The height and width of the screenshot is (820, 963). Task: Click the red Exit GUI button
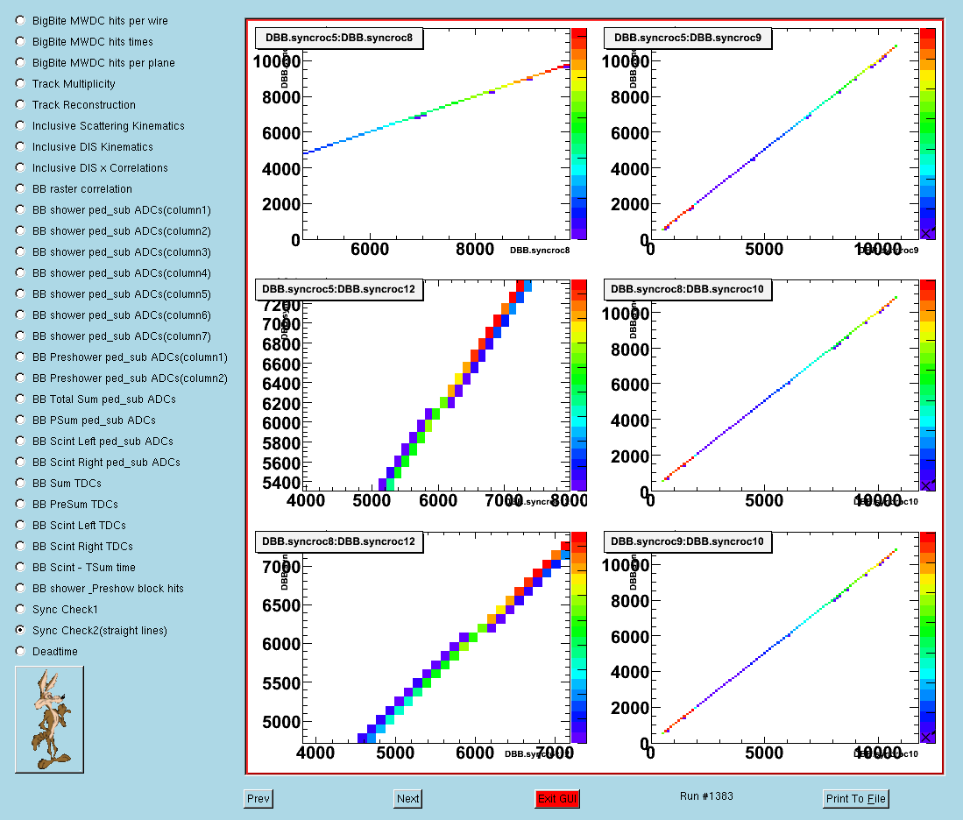557,798
